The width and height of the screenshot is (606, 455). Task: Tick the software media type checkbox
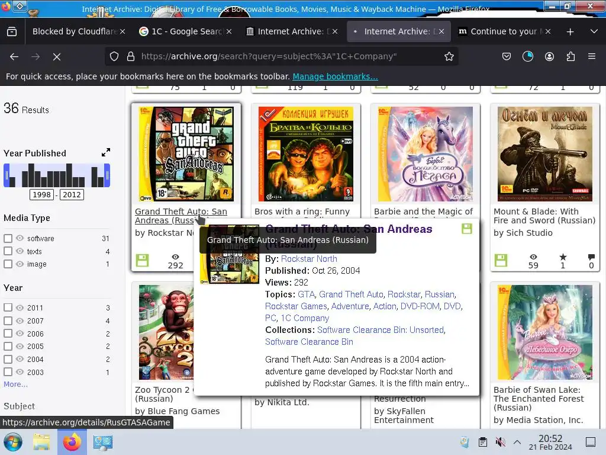pyautogui.click(x=8, y=238)
